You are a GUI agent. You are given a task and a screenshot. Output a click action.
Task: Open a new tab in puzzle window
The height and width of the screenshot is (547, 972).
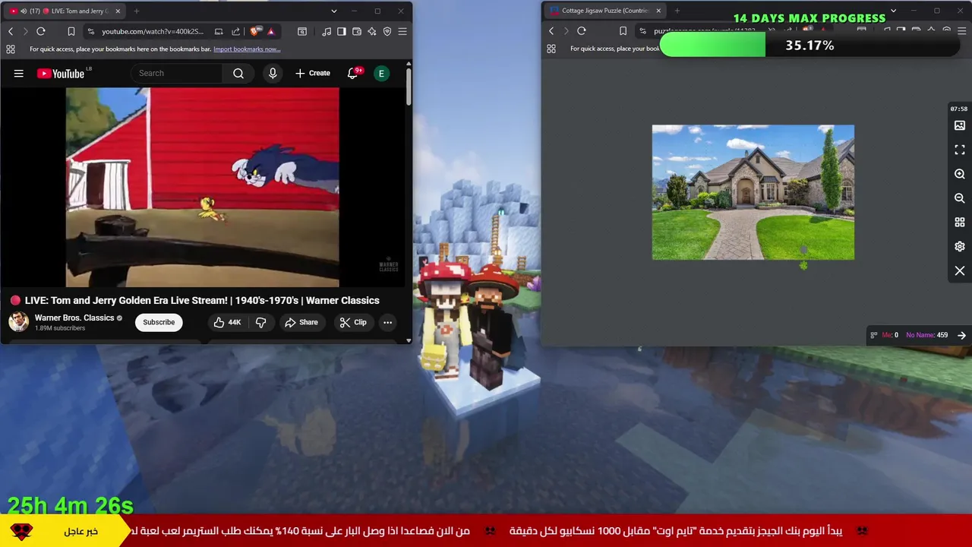[x=677, y=11]
